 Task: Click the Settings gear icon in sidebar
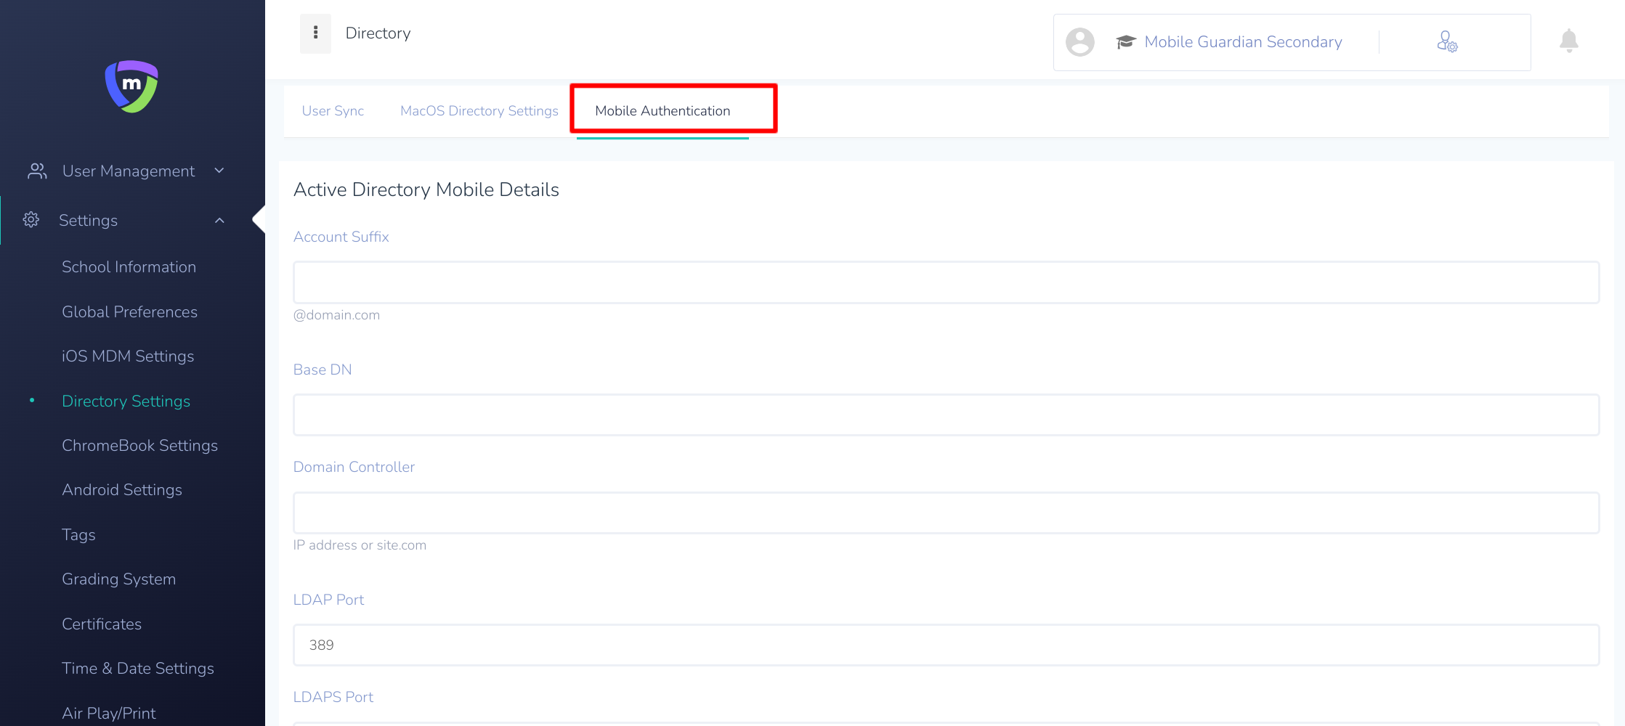click(x=31, y=220)
